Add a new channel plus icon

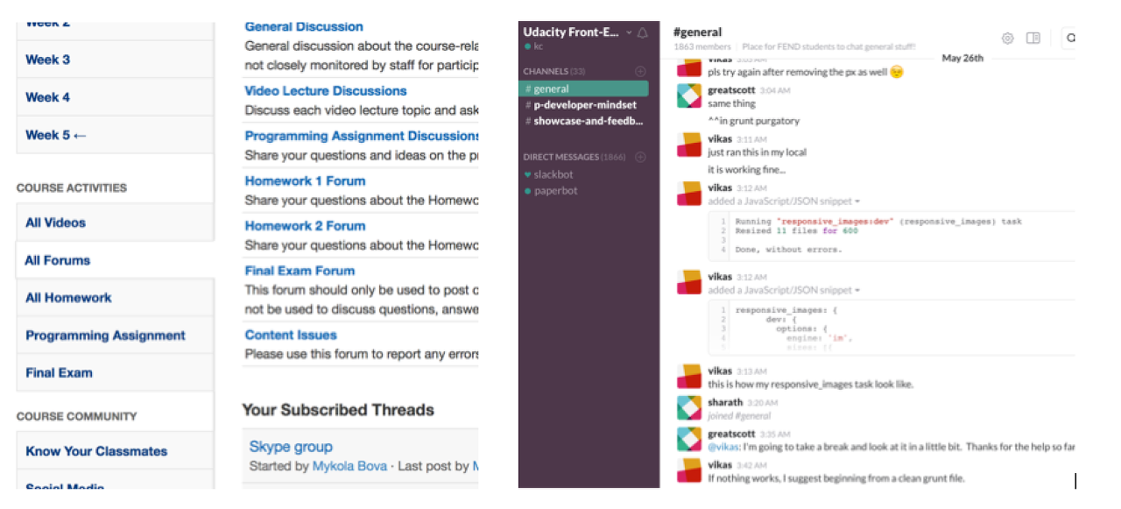[640, 71]
